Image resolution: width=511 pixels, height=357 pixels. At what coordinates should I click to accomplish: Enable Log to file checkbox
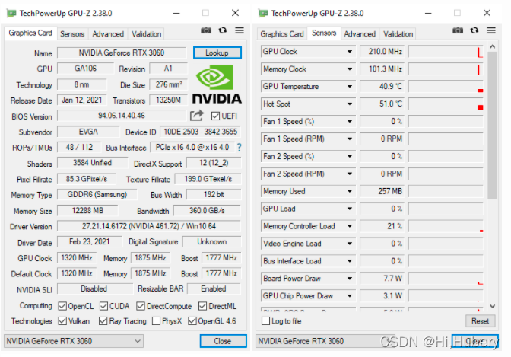click(266, 321)
